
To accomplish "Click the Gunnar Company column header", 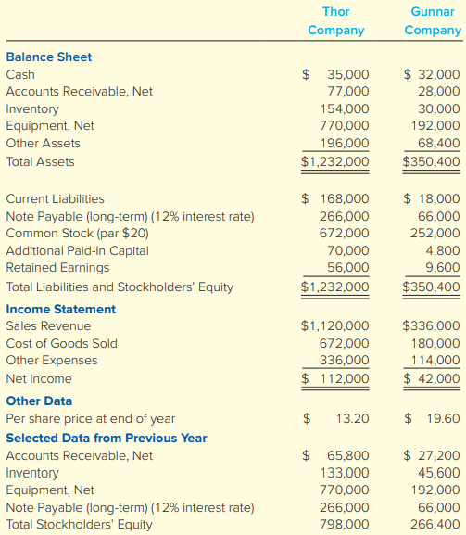I will point(433,20).
